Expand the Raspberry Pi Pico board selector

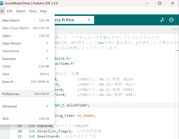click(89, 20)
